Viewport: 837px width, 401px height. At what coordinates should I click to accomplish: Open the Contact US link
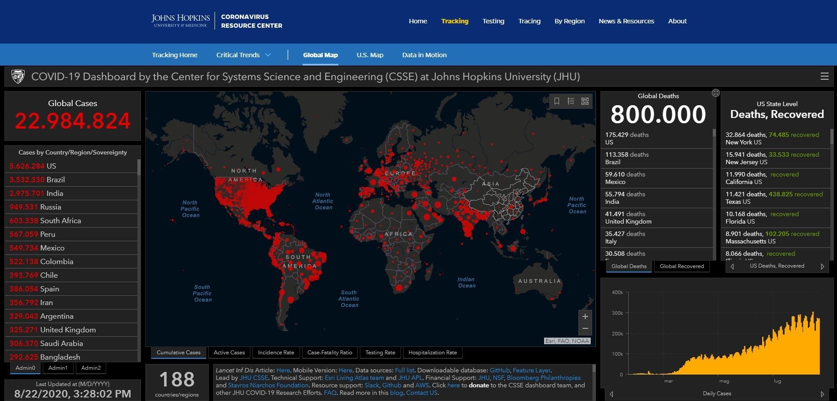(x=422, y=393)
